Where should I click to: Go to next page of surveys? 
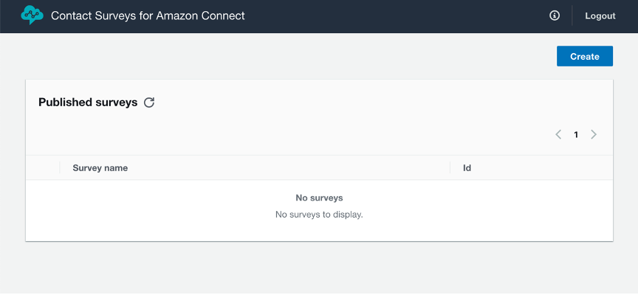coord(594,134)
